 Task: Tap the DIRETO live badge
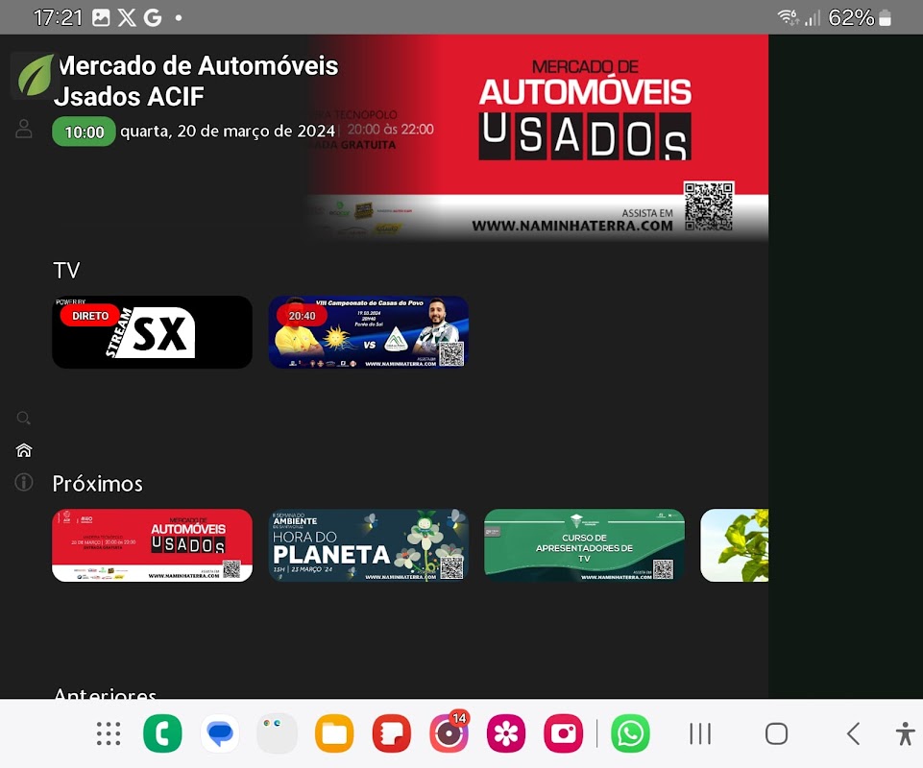click(90, 316)
